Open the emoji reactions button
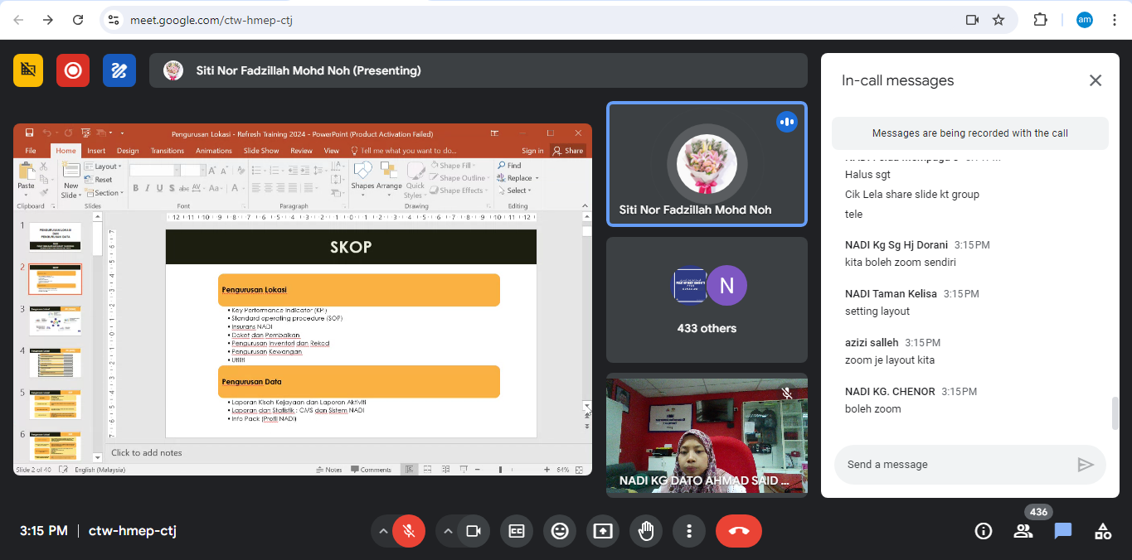Viewport: 1132px width, 560px height. 560,531
